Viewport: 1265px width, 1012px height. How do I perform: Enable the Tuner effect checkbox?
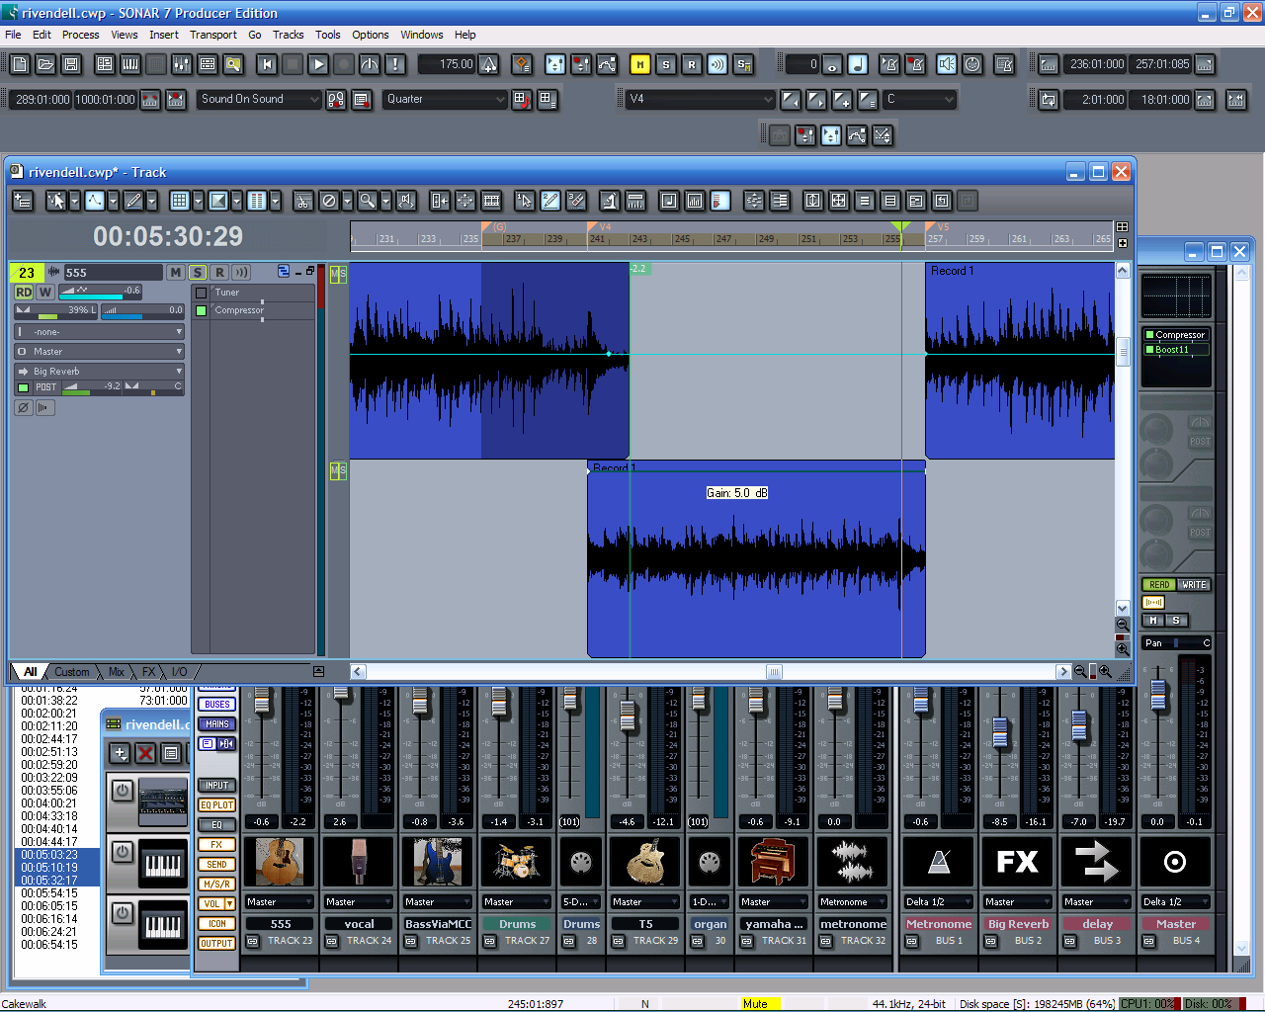click(x=202, y=293)
